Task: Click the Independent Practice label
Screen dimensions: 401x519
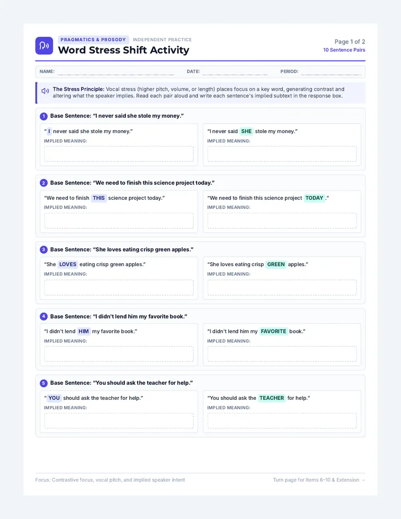Action: [162, 40]
